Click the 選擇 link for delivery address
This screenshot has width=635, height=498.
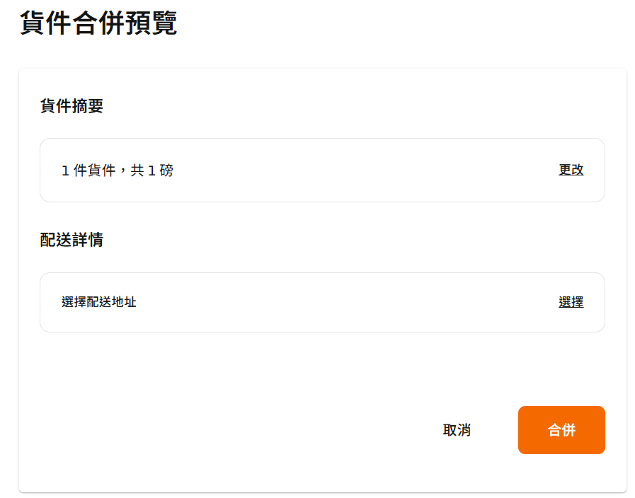[571, 302]
